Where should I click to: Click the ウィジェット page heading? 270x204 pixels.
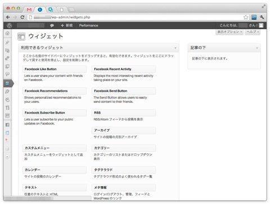(x=46, y=36)
